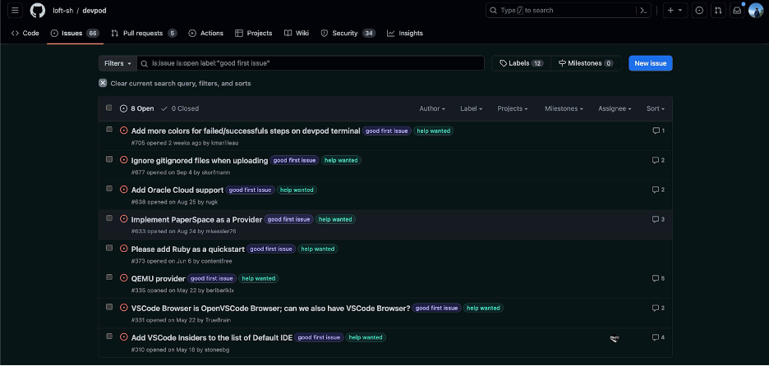Open comments on Implement PaperSpace issue
The width and height of the screenshot is (769, 366).
tap(658, 219)
